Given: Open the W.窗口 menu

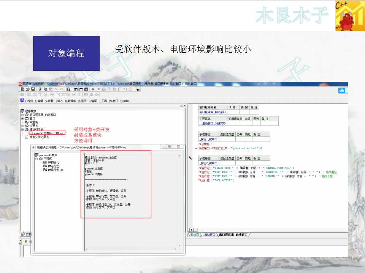Looking at the screenshot, I should point(114,101).
